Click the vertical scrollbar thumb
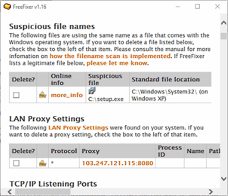 pyautogui.click(x=224, y=36)
